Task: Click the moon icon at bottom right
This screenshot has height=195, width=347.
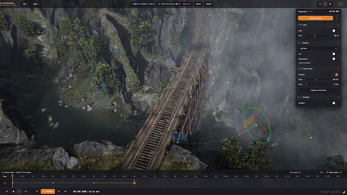Action: (x=343, y=191)
